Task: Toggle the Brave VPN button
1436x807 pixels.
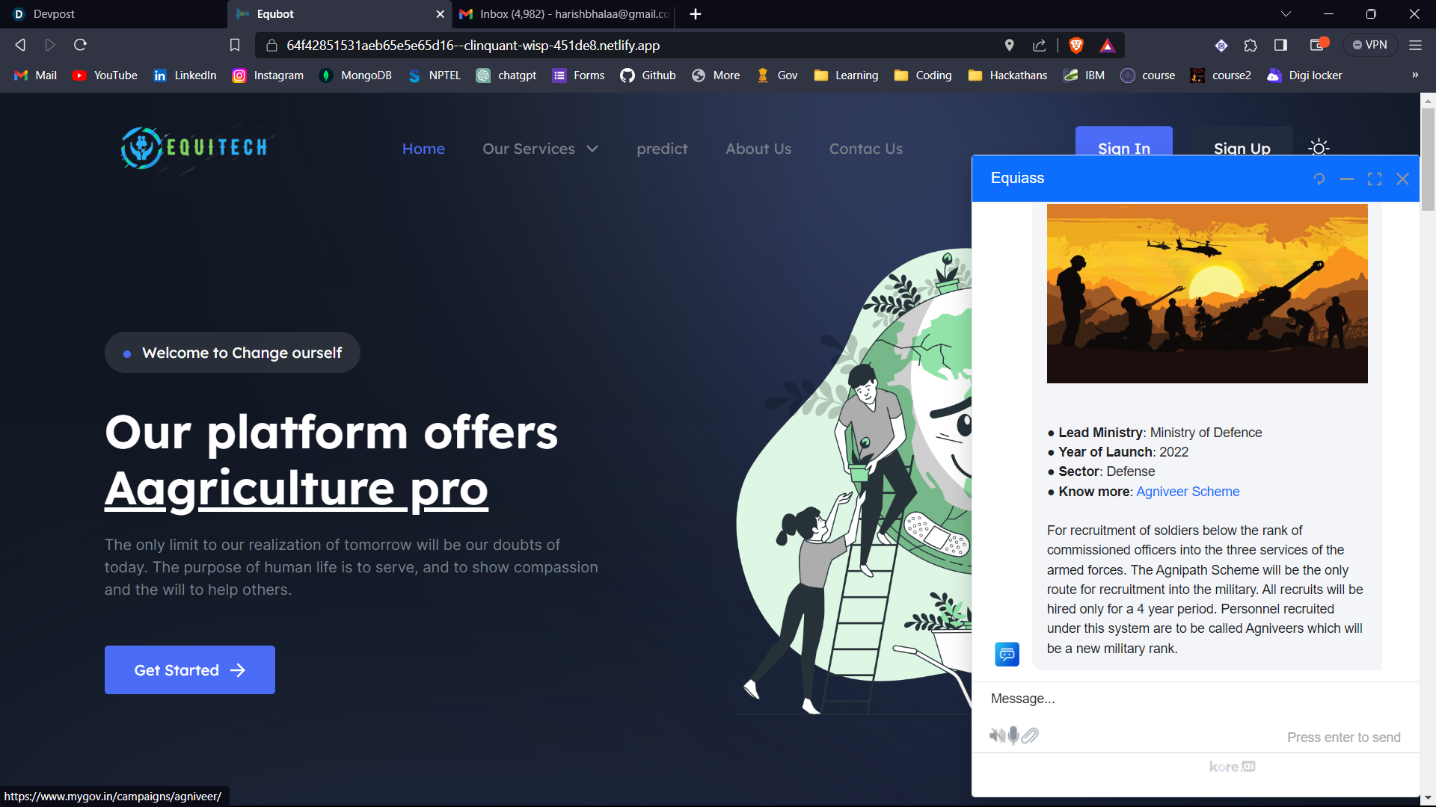Action: pos(1369,46)
